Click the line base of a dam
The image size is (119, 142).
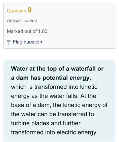[59, 105]
